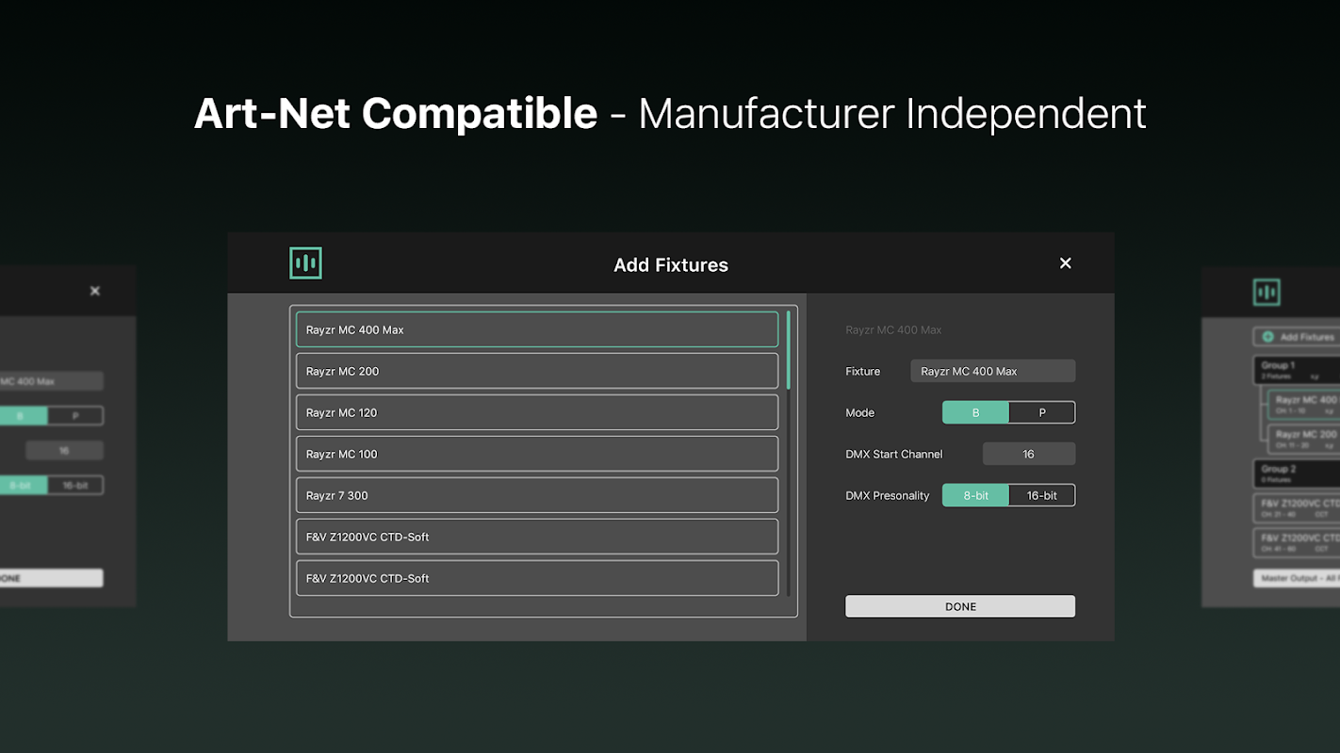Screen dimensions: 1340x753
Task: Select Rayzr MC 400 under Group 1 at right
Action: click(x=1303, y=405)
